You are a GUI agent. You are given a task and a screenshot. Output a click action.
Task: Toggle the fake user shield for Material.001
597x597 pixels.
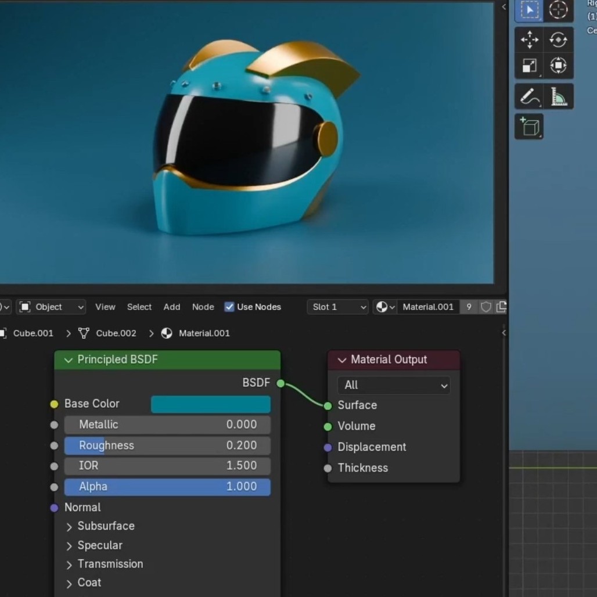(486, 307)
